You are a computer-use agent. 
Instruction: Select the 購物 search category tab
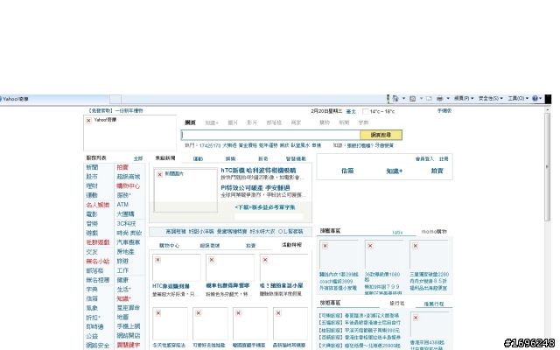click(x=325, y=122)
